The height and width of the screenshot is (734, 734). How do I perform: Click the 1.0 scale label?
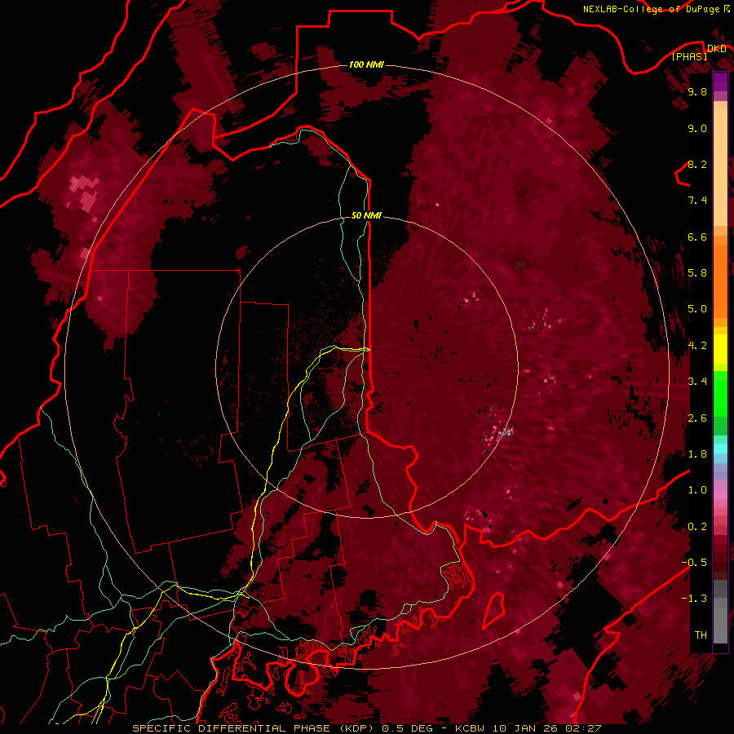(697, 490)
